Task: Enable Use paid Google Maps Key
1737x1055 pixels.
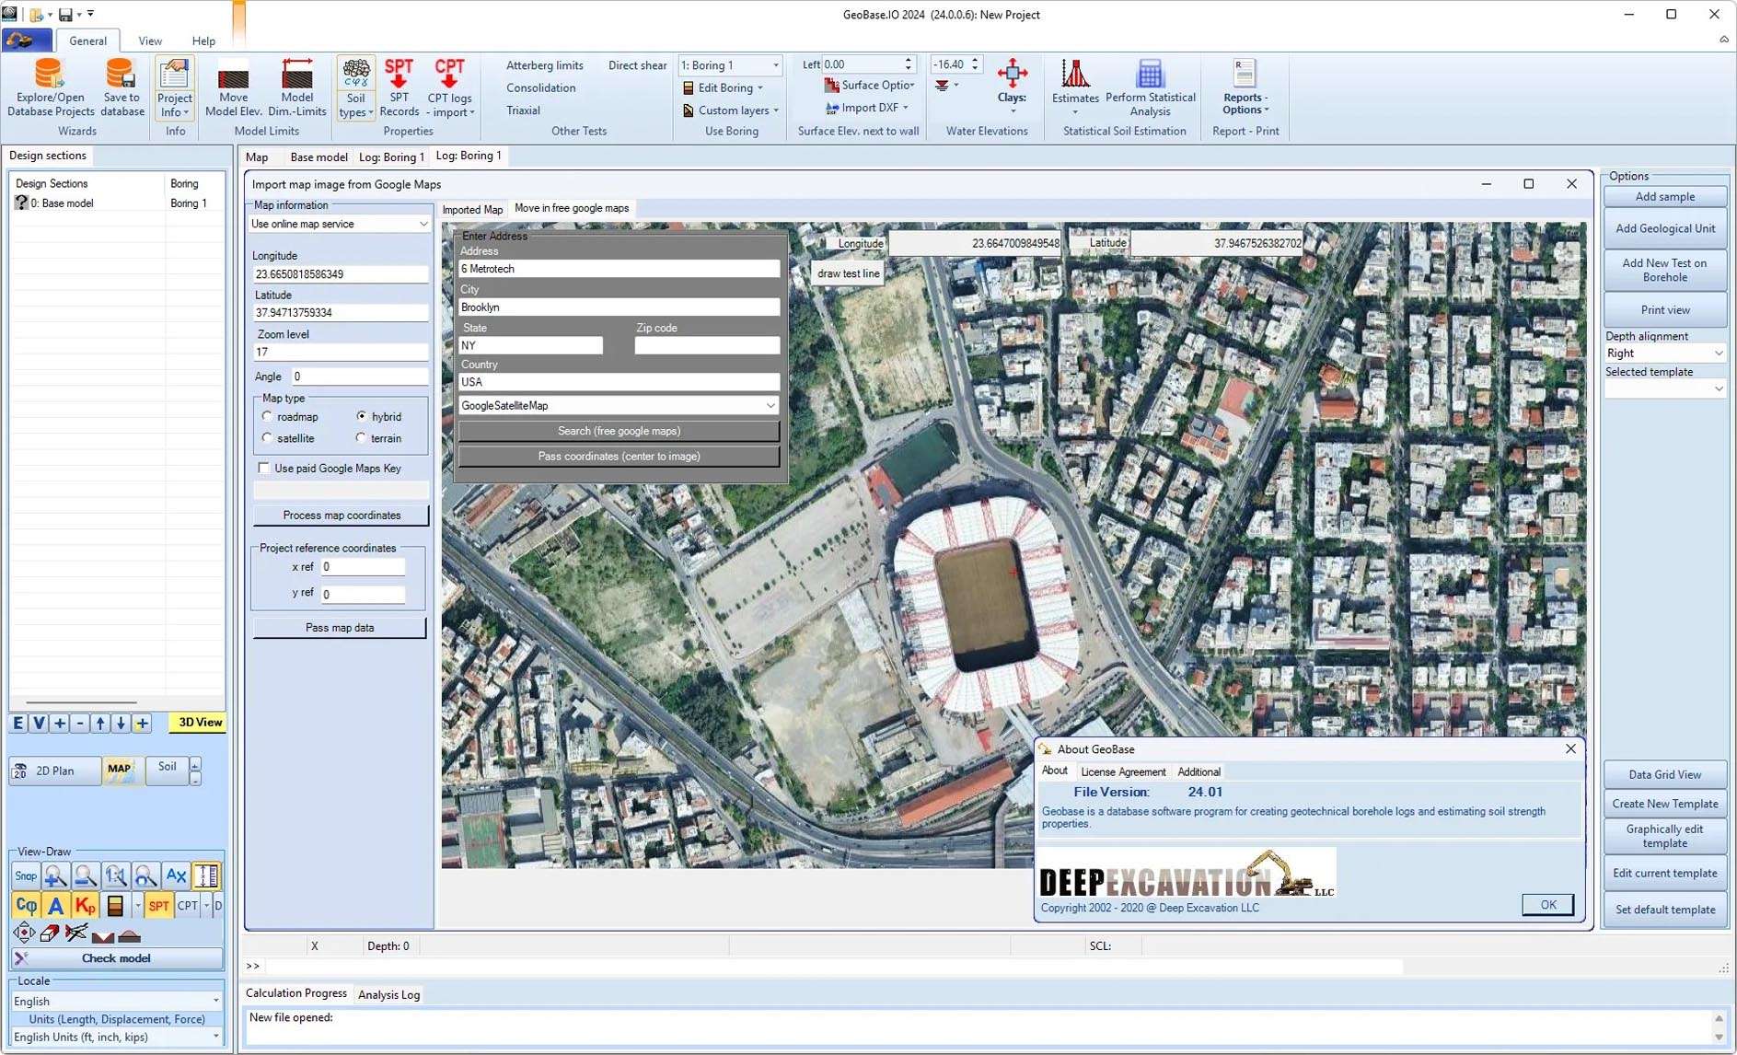Action: [x=264, y=469]
